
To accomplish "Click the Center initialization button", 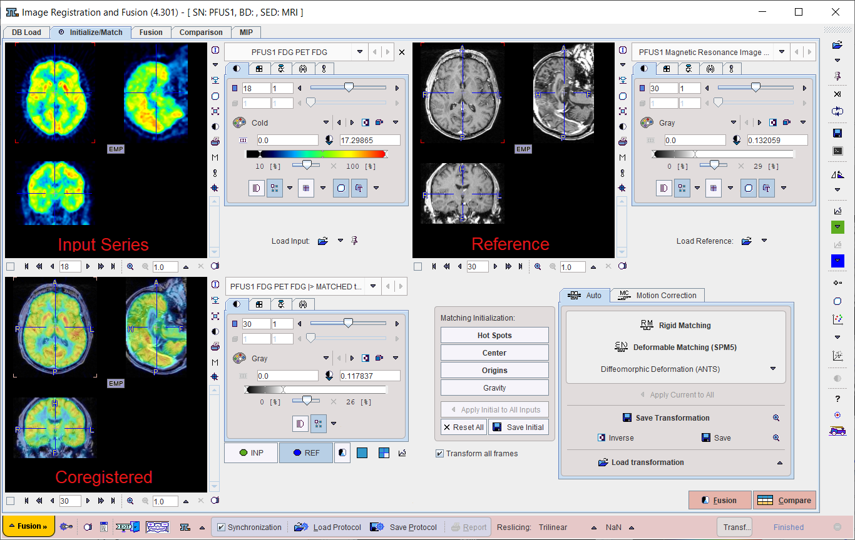I will click(494, 352).
